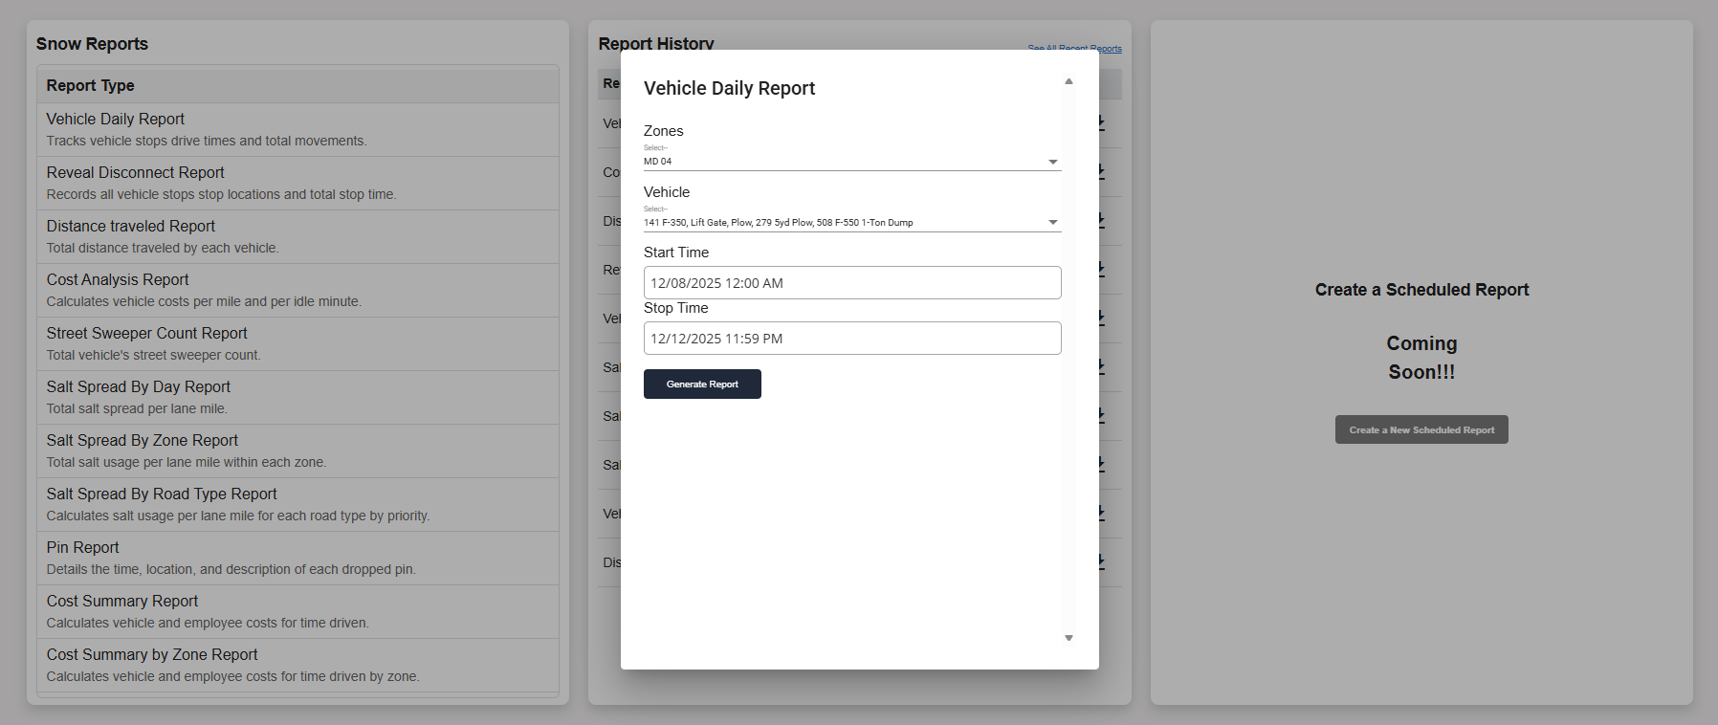Select Street Sweeper Count Report
Image resolution: width=1718 pixels, height=725 pixels.
point(146,334)
